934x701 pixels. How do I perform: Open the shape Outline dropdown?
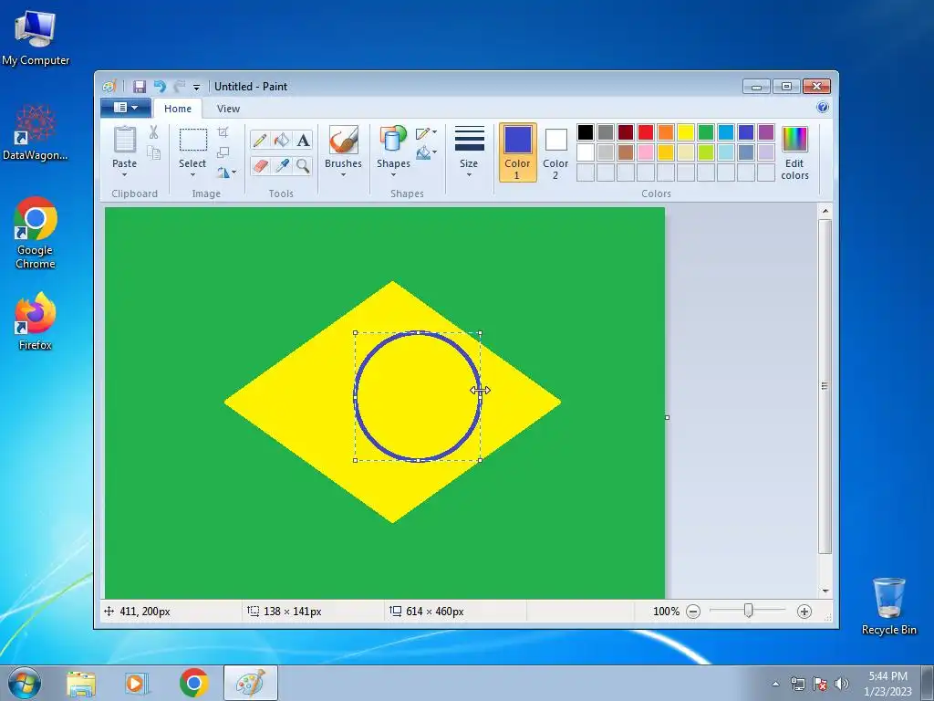[x=426, y=132]
